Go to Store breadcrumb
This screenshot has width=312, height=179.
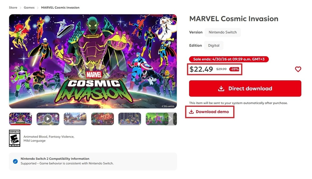pos(13,8)
